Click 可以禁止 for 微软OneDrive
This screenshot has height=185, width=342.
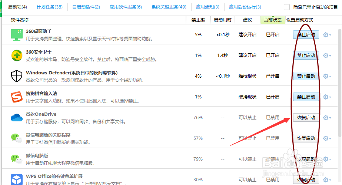click(x=248, y=117)
